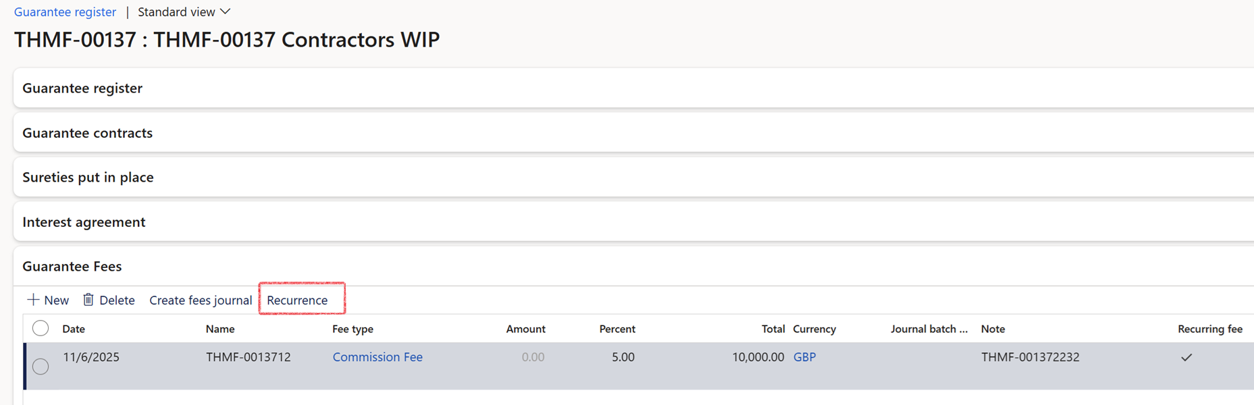
Task: Collapse the Guarantee Fees section
Action: (x=72, y=267)
